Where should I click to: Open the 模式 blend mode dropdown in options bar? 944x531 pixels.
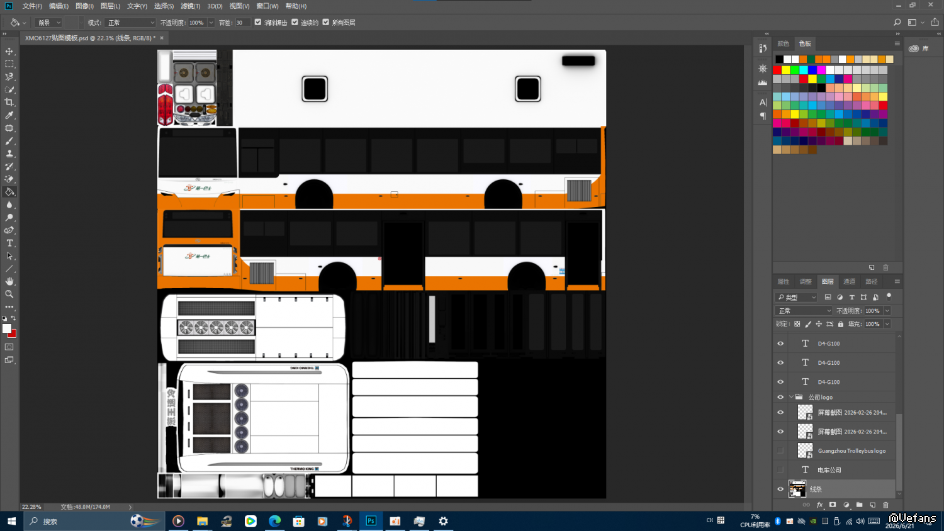(x=131, y=23)
